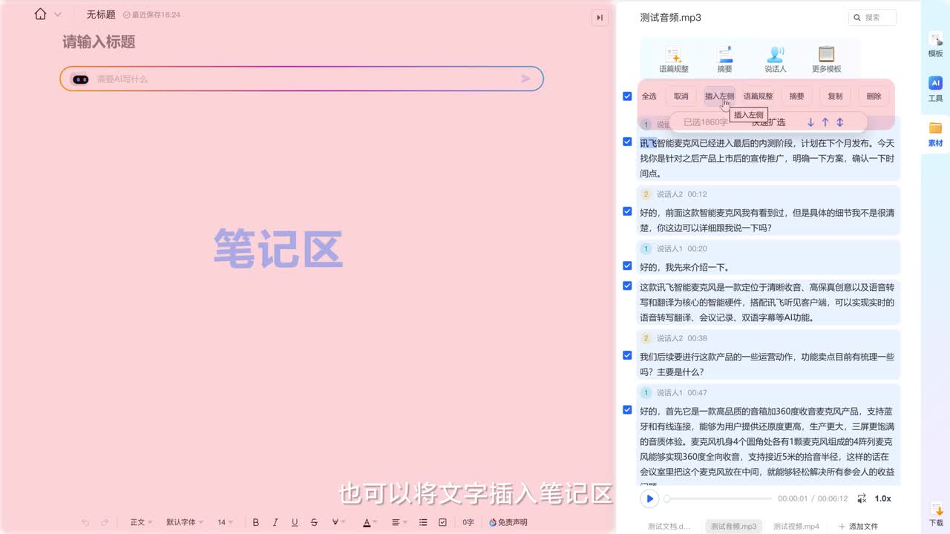Click the home icon in top bar
The height and width of the screenshot is (534, 950).
(41, 14)
